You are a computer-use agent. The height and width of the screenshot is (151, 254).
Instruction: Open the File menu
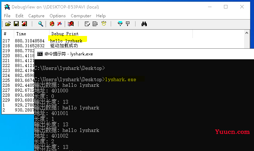(x=7, y=16)
